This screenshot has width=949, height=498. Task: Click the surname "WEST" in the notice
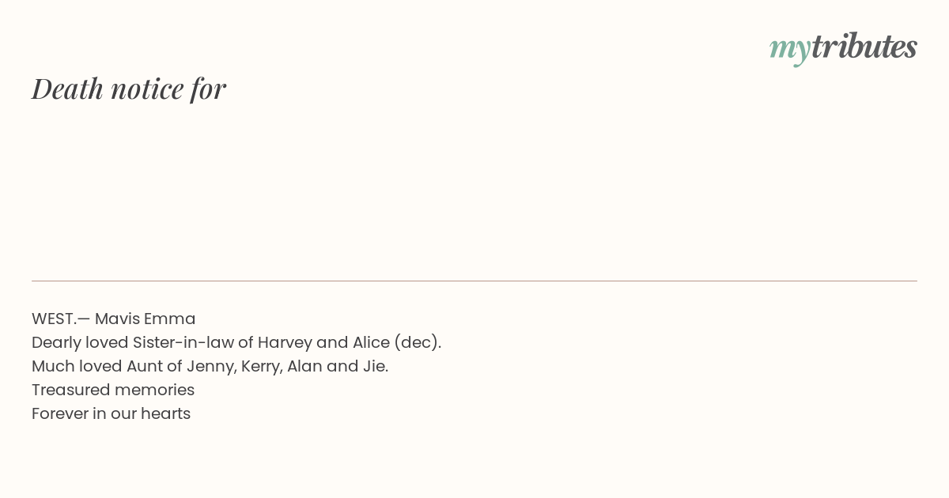coord(53,319)
